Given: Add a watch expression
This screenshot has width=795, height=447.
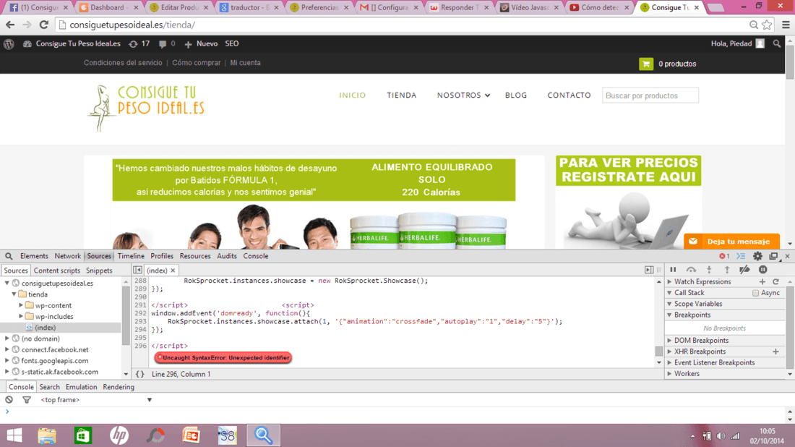Looking at the screenshot, I should tap(762, 281).
